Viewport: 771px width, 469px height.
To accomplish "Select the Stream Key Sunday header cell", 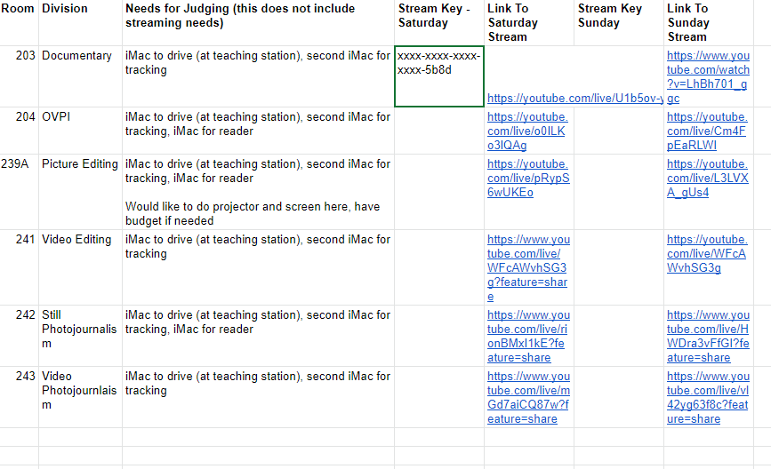I will tap(619, 22).
